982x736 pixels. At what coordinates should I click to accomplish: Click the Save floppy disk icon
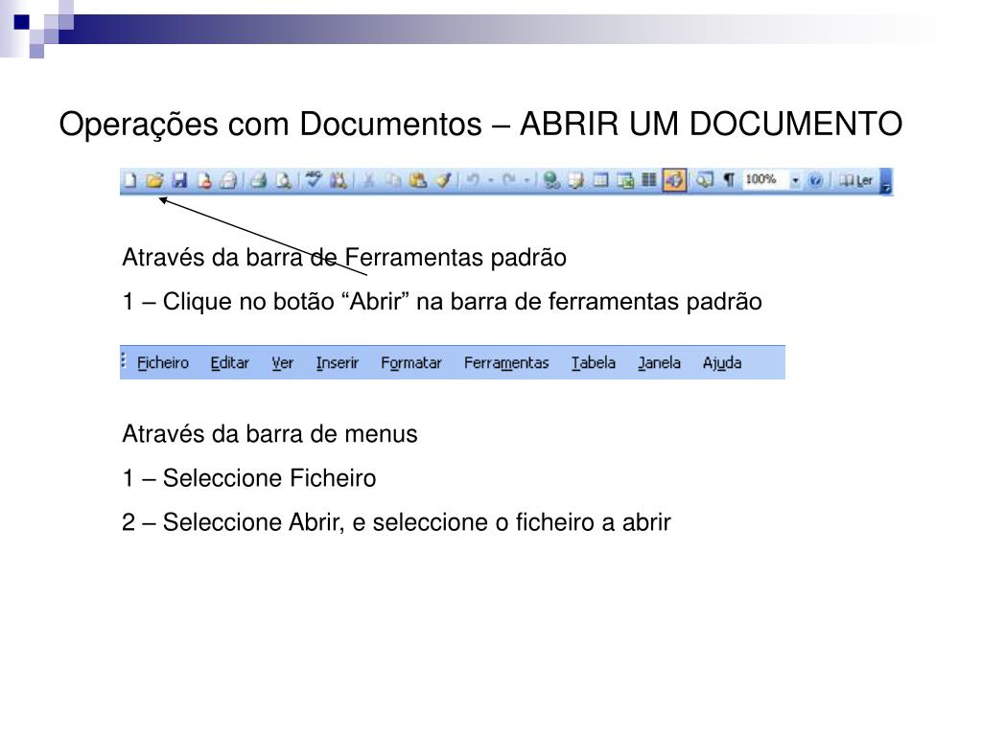point(179,180)
